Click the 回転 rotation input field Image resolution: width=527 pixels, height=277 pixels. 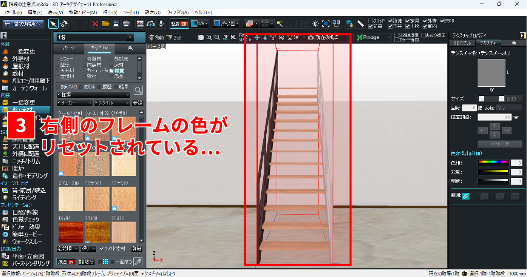pyautogui.click(x=469, y=108)
